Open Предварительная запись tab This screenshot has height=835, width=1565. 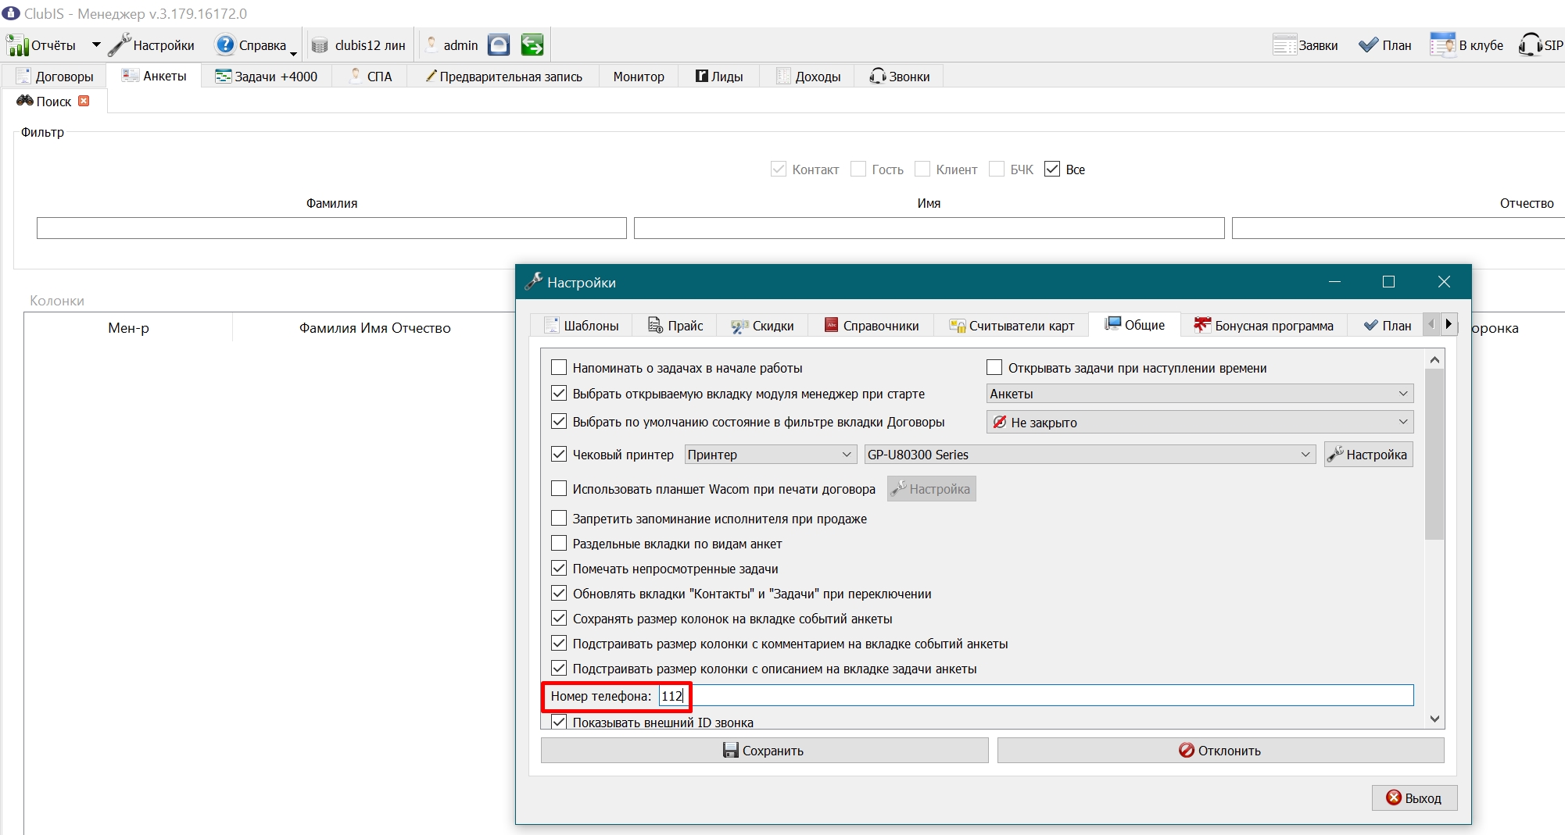pos(503,77)
